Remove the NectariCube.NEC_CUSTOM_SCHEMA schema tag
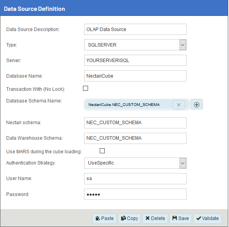 [179, 105]
